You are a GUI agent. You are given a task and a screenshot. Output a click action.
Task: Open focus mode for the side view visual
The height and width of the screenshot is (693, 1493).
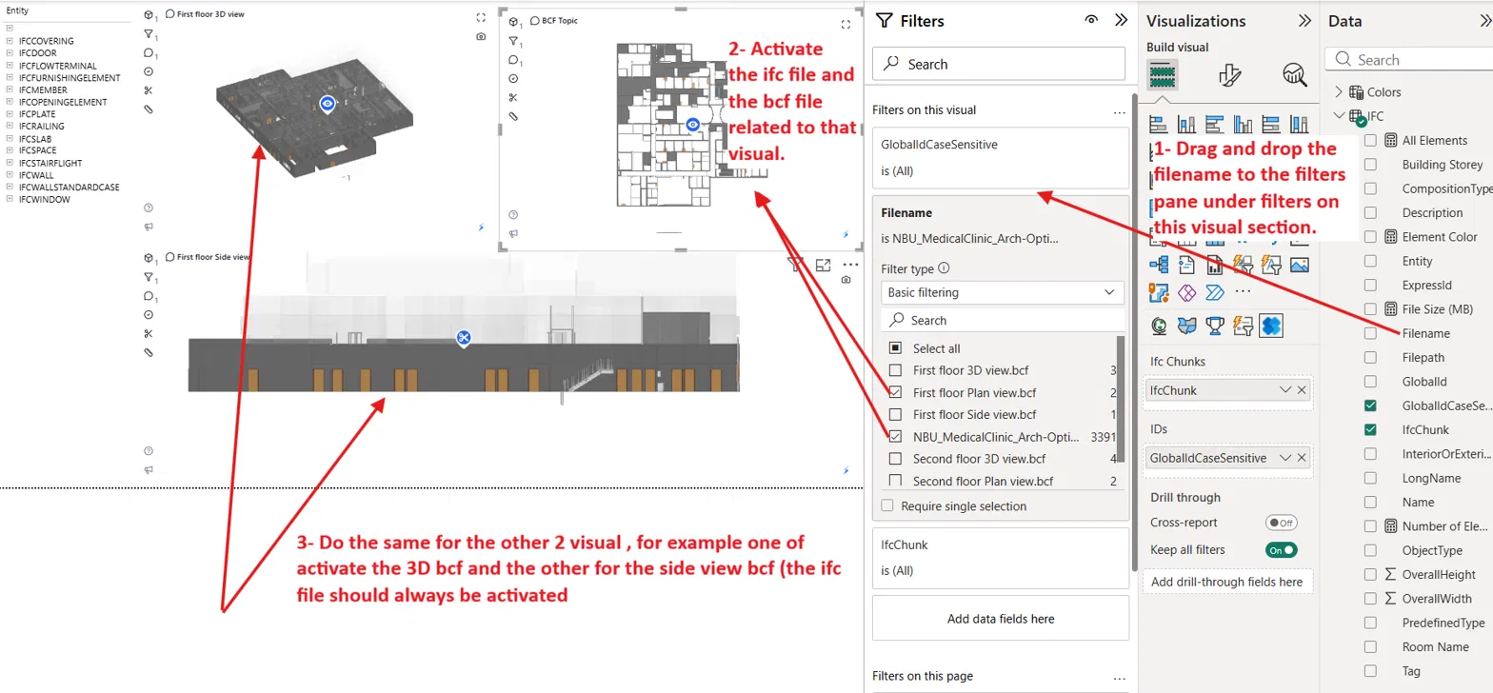coord(824,265)
